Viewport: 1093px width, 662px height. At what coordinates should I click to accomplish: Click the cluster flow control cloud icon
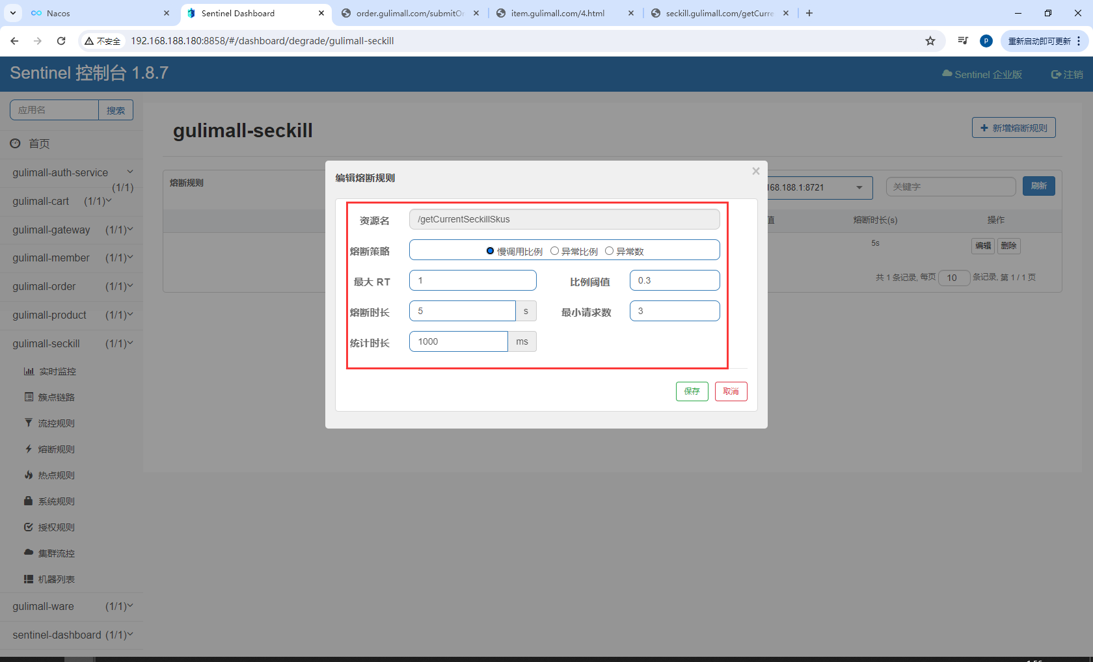point(29,552)
